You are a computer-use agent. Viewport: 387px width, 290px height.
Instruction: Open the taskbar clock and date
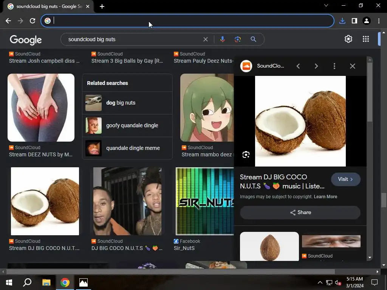point(354,282)
